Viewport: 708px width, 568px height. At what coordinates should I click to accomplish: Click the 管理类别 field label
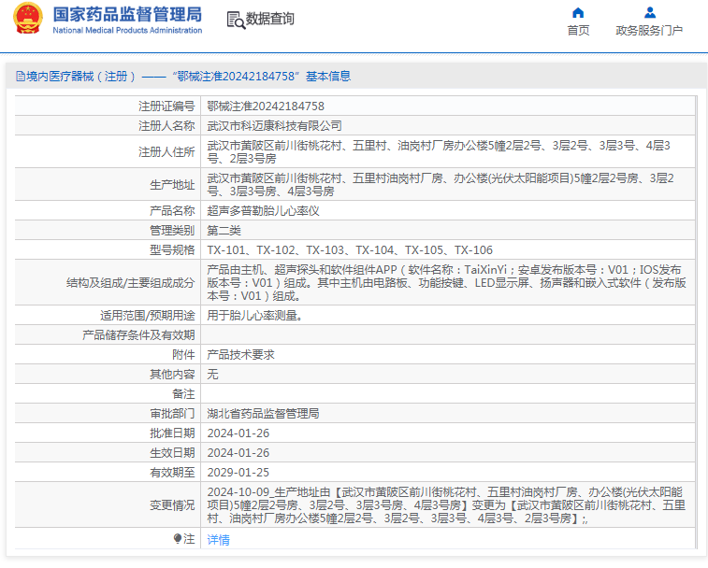click(172, 231)
